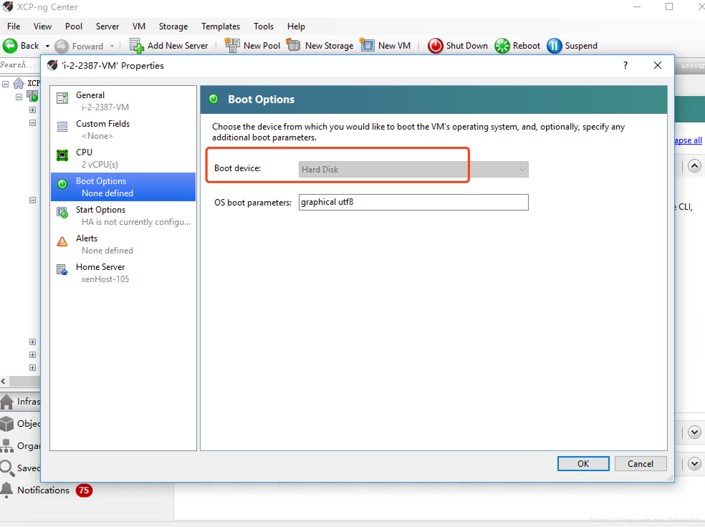Select the Start Options icon

(x=62, y=212)
